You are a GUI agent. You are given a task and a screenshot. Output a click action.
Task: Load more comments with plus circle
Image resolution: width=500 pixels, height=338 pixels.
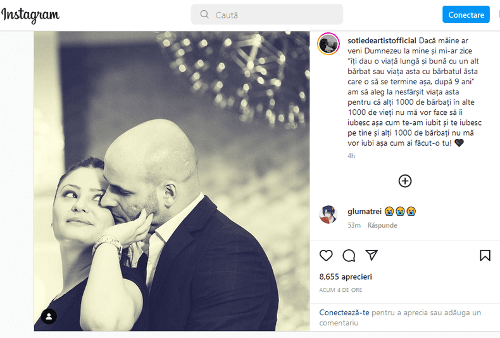405,181
